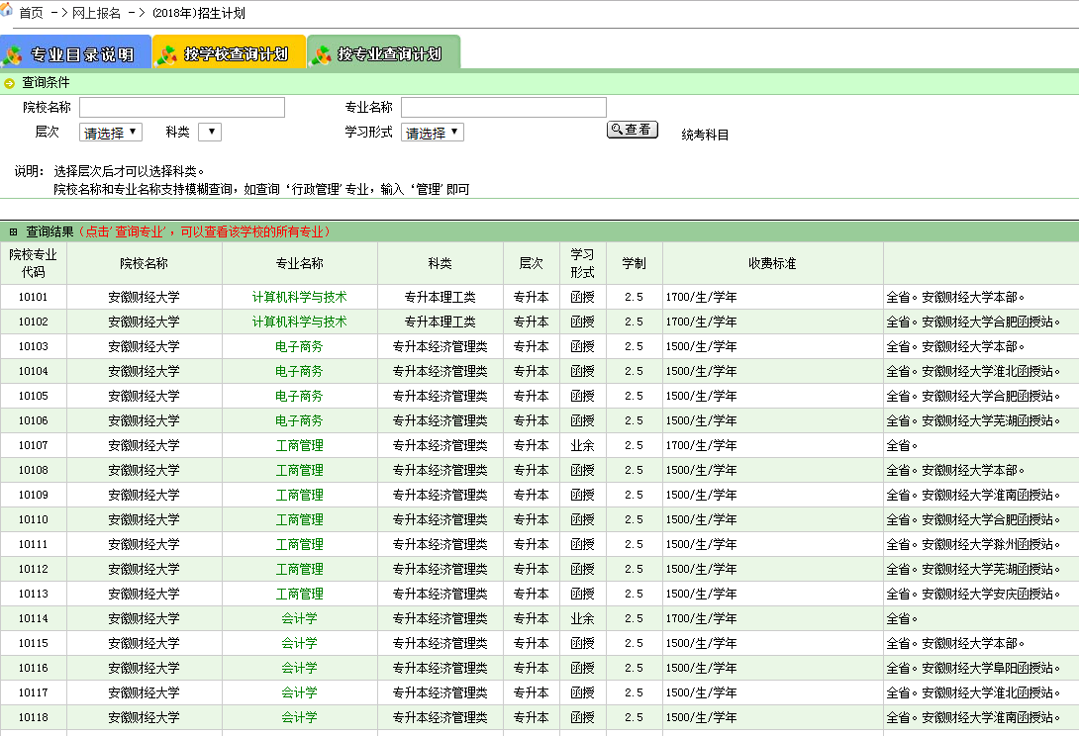Collapse the 查询结果 section icon

(x=13, y=232)
